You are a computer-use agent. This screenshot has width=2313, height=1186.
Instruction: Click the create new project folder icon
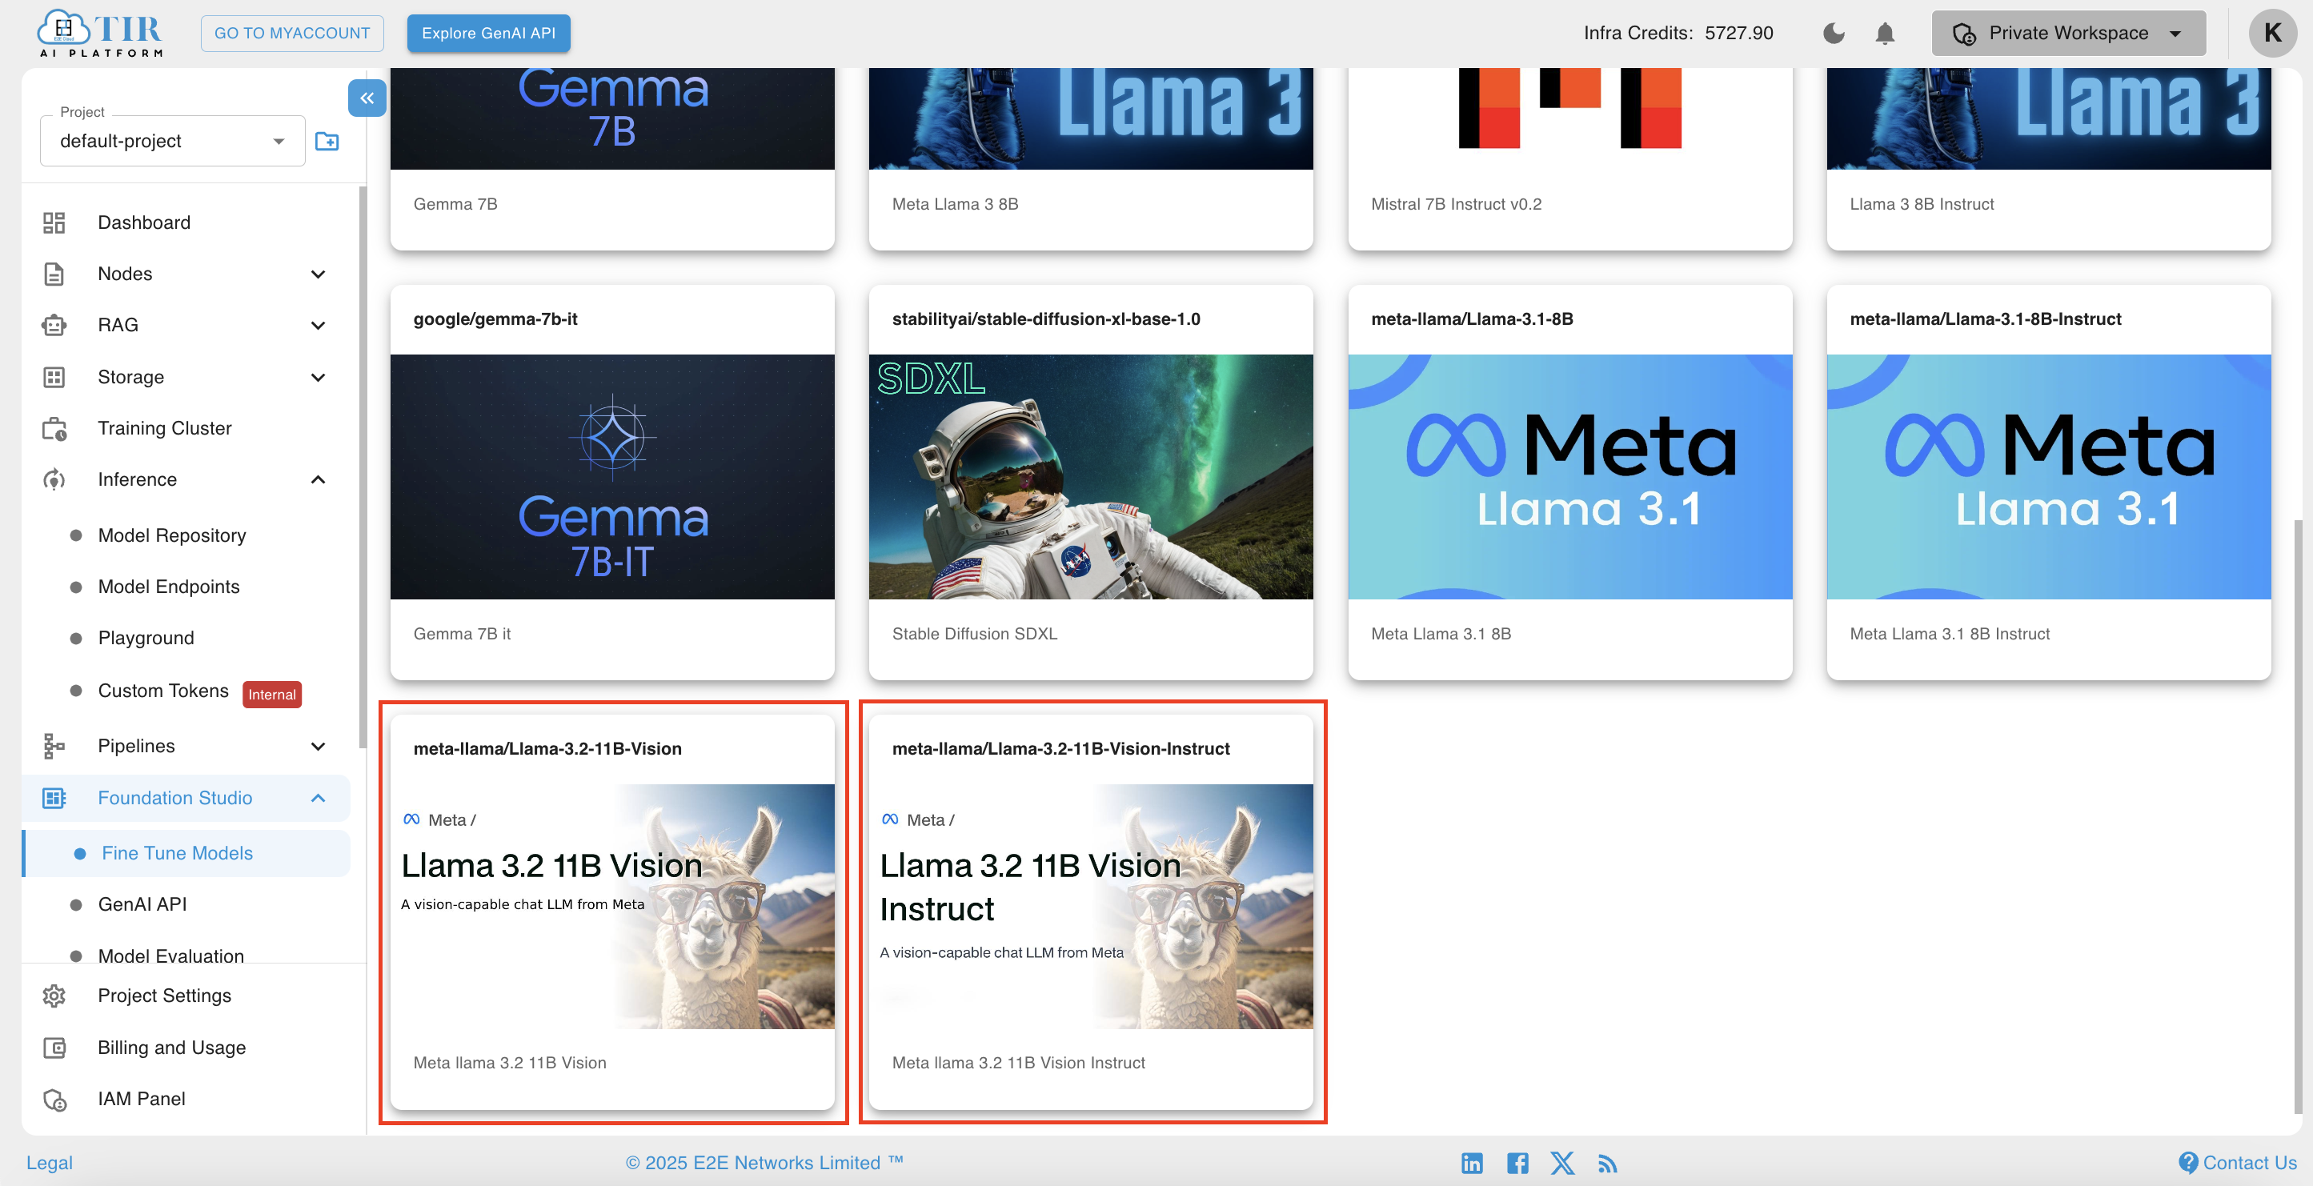coord(327,141)
